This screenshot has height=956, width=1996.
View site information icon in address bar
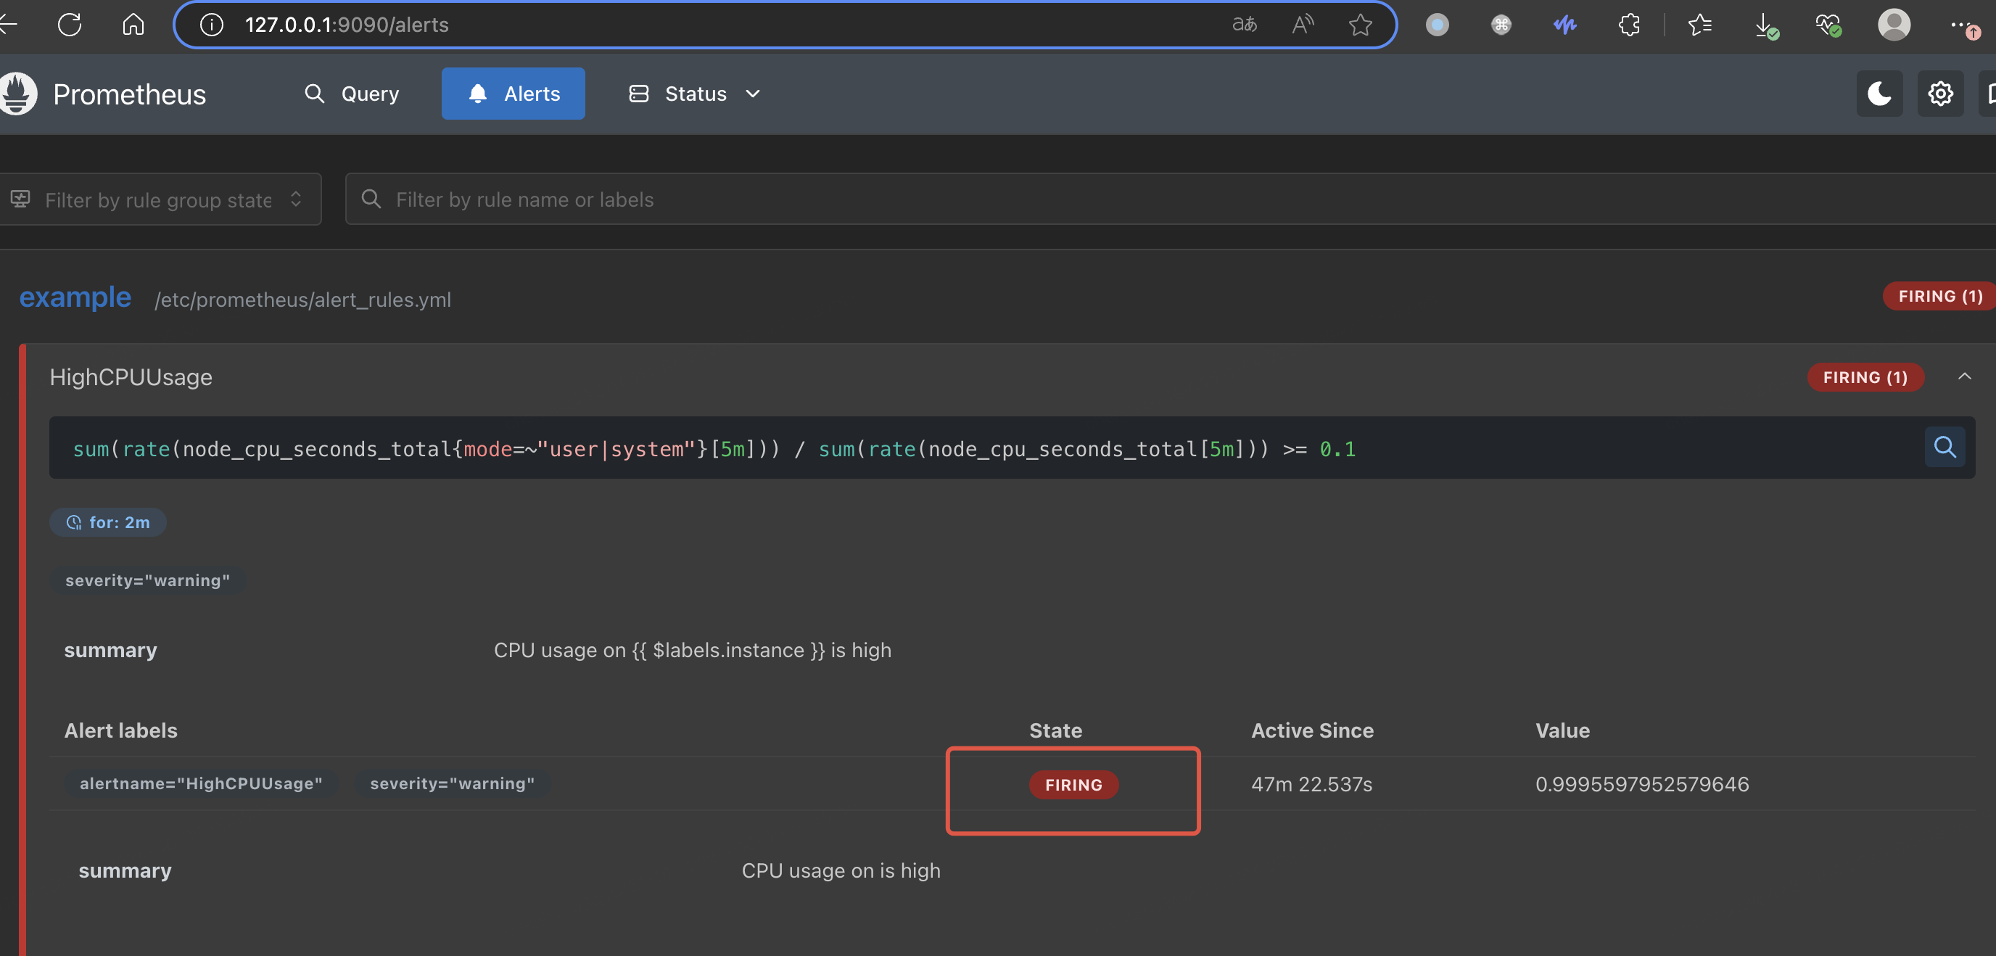[x=212, y=25]
